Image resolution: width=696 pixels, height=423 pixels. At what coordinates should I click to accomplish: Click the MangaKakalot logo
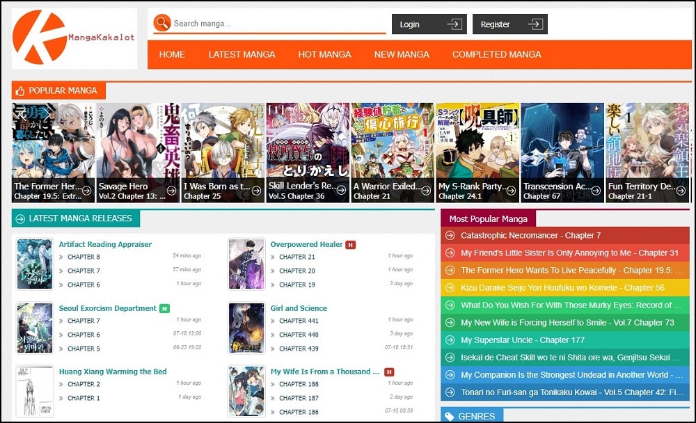pos(74,38)
